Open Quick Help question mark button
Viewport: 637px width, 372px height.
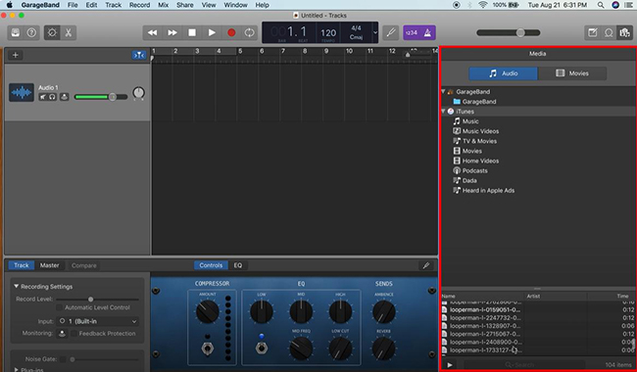pyautogui.click(x=31, y=33)
